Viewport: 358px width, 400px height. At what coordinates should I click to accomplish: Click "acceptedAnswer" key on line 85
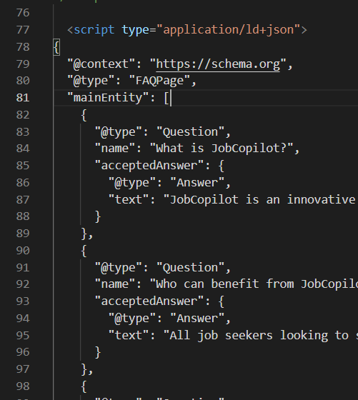point(149,165)
